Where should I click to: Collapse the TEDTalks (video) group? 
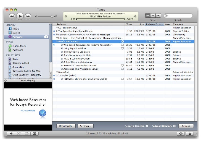pyautogui.click(x=57, y=75)
